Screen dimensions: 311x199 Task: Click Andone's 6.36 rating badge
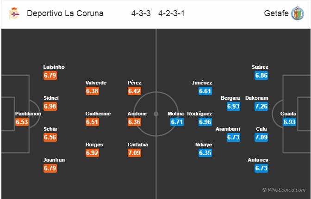[x=134, y=122]
